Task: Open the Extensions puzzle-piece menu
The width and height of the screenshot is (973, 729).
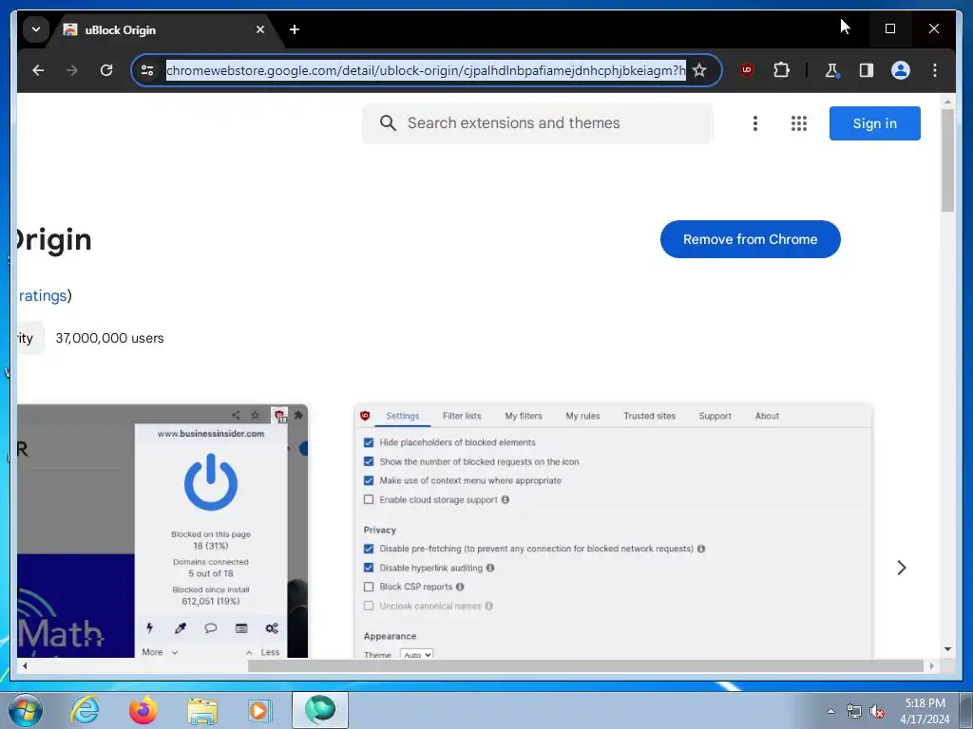Action: (781, 70)
